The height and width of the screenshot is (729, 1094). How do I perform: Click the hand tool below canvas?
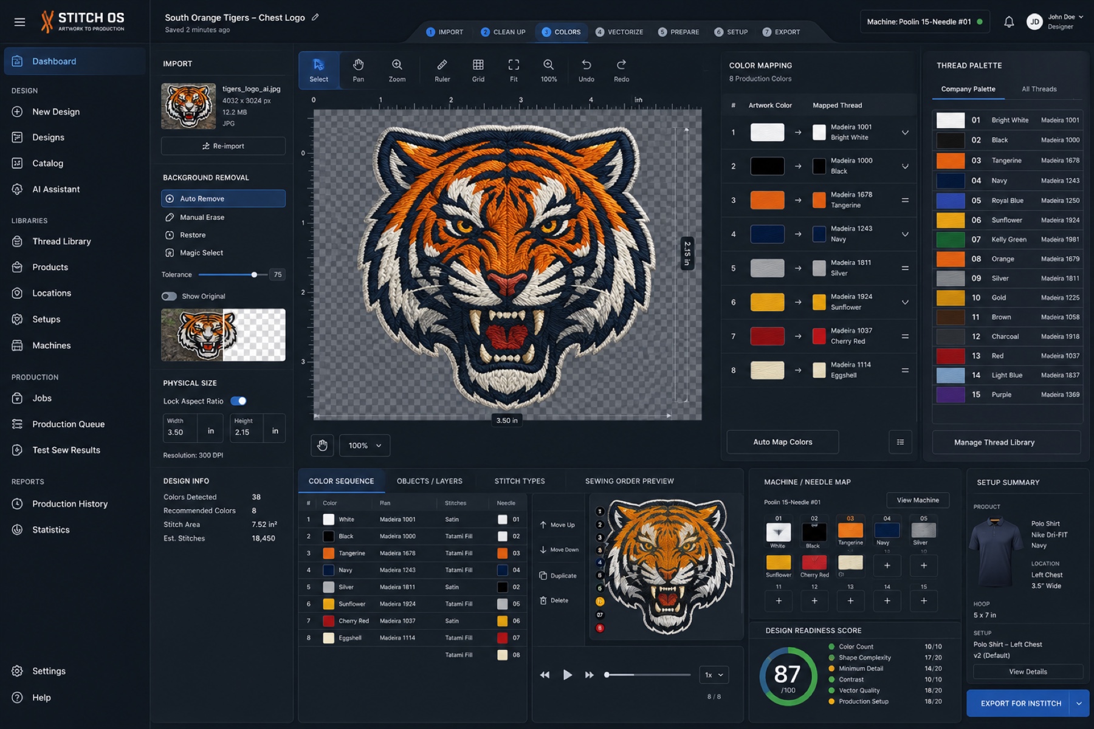point(322,445)
